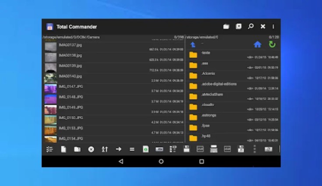Image resolution: width=322 pixels, height=186 pixels.
Task: Click the left panel 0/398 selection counter
Action: (x=179, y=37)
